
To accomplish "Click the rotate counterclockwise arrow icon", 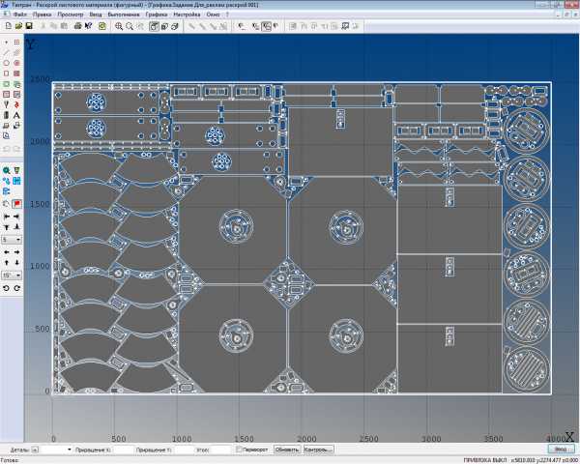I will pyautogui.click(x=6, y=288).
